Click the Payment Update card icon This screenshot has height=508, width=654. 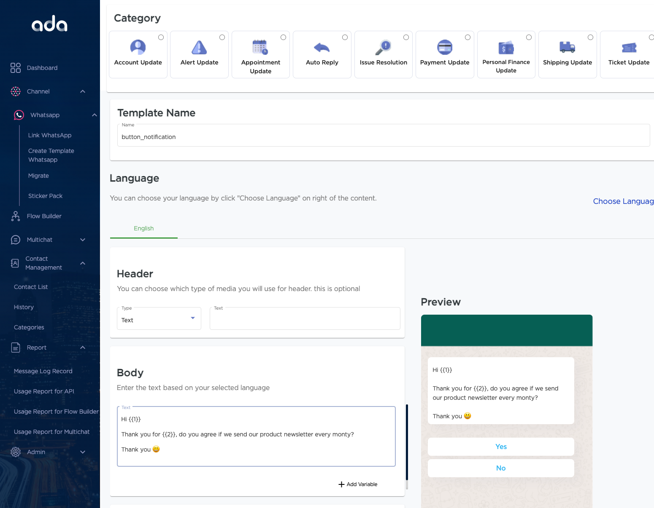tap(444, 47)
